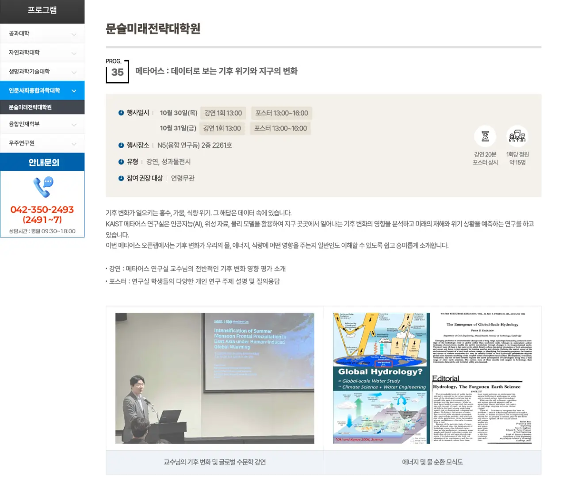Open the professor lecture photo thumbnail

215,378
